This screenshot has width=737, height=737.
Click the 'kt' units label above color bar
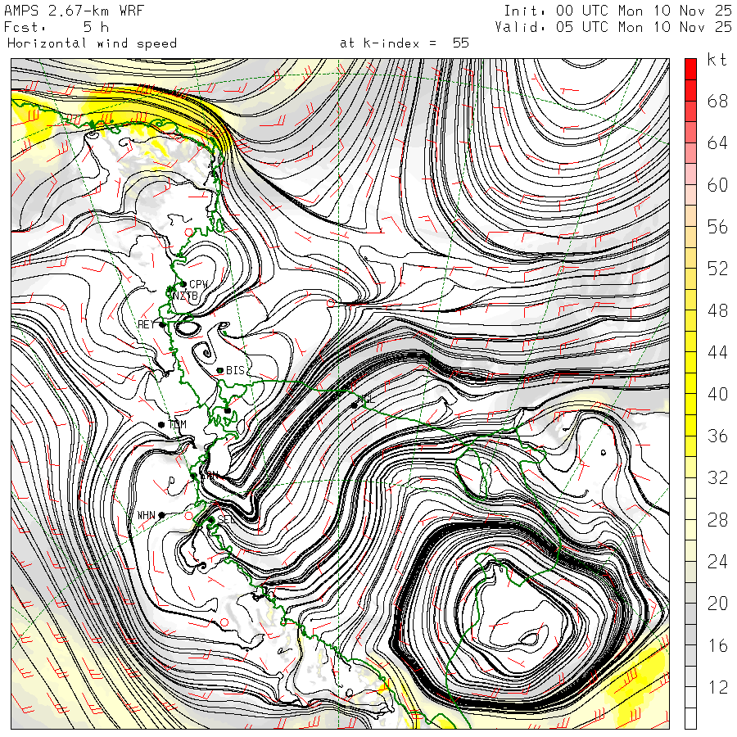click(x=717, y=60)
